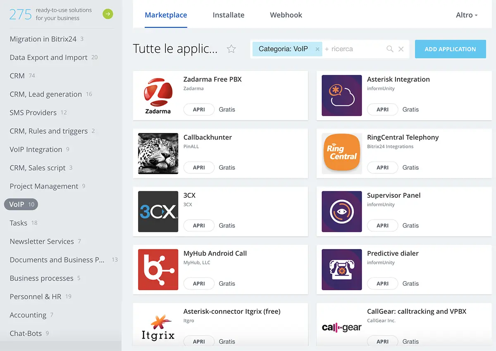Image resolution: width=496 pixels, height=351 pixels.
Task: Click the Supervisor Panel eye icon
Action: point(342,211)
